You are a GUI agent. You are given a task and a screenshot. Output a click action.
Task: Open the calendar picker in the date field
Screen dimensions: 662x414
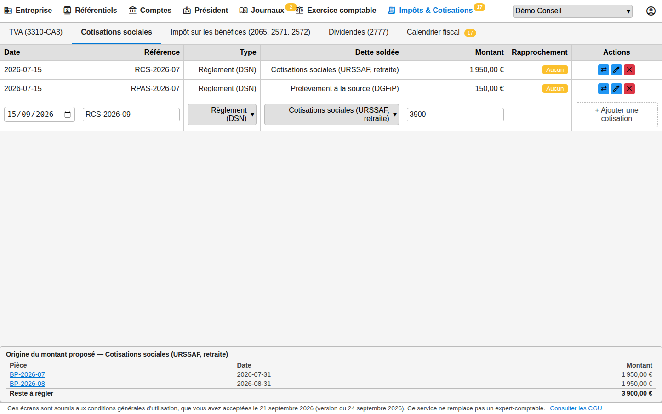[68, 115]
